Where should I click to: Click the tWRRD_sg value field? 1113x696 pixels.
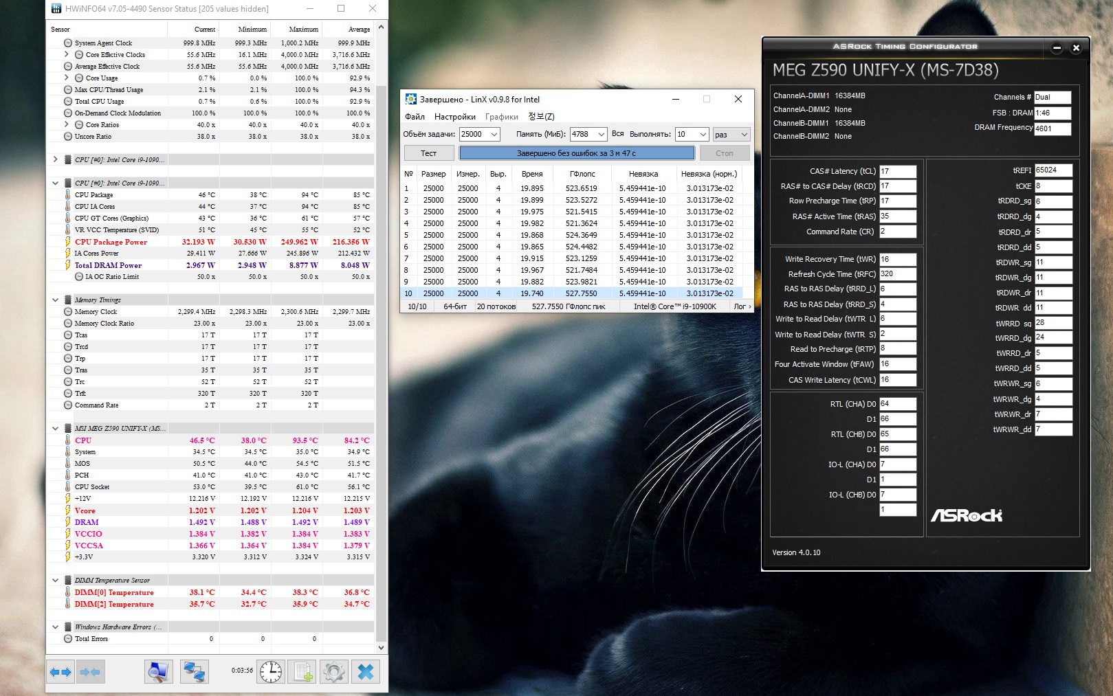click(1053, 322)
